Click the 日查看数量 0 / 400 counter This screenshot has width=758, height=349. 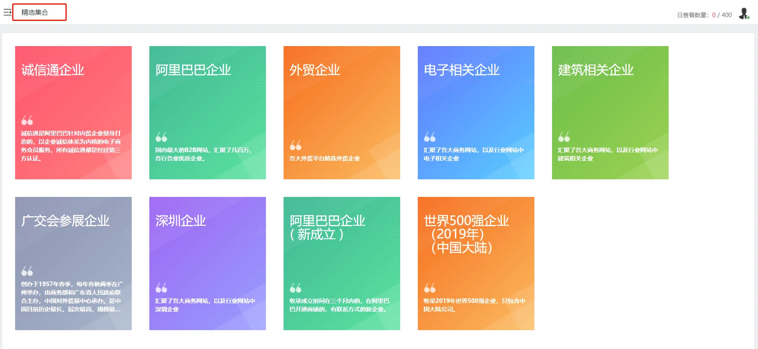point(704,15)
